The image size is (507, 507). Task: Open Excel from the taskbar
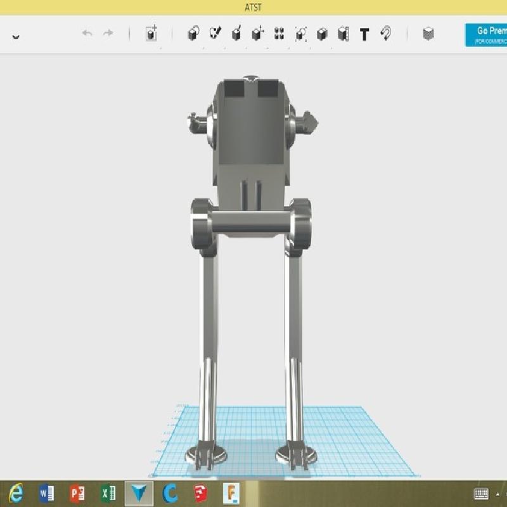(x=108, y=494)
